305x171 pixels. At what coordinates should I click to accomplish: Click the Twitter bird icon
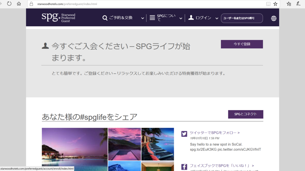(184, 134)
